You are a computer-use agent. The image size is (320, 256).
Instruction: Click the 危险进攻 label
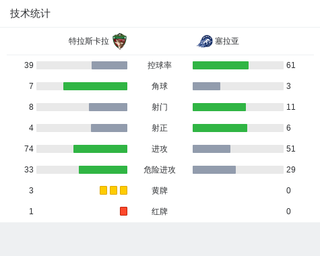[x=160, y=170]
